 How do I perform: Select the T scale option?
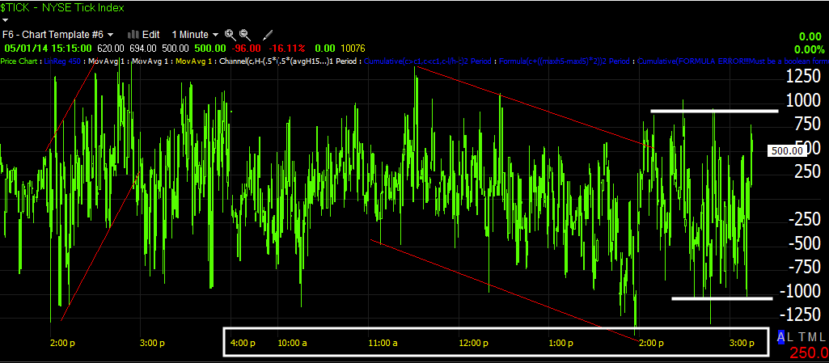[802, 336]
